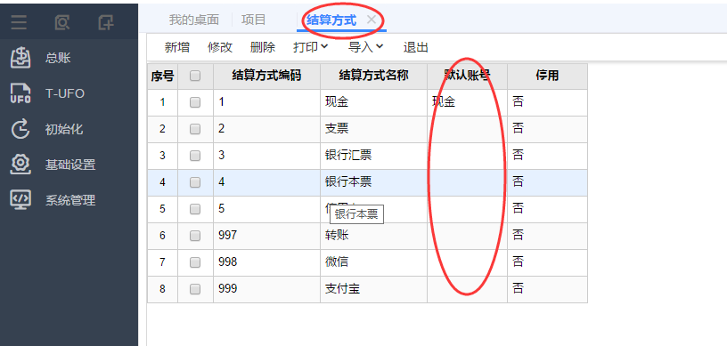Click the 结算方式名称 column header
This screenshot has height=346, width=727.
point(373,76)
